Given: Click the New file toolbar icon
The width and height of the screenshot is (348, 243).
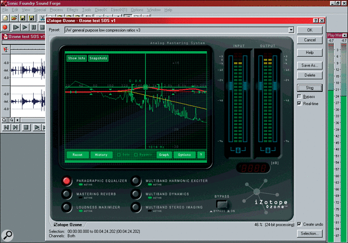Looking at the screenshot, I should 5,18.
